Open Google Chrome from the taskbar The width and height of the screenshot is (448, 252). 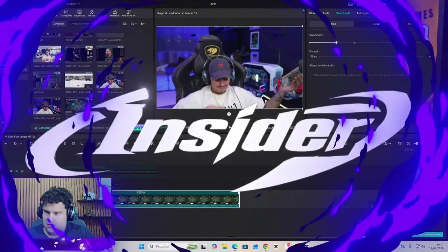coord(266,246)
